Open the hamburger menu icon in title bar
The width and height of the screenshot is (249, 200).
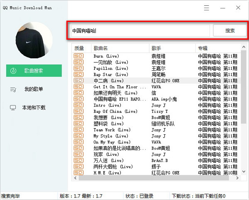tap(206, 8)
